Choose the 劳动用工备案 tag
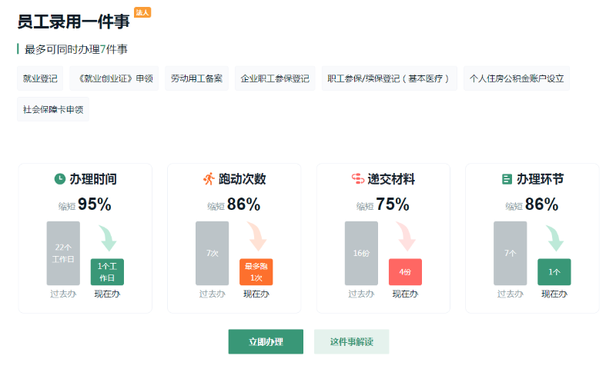616x369 pixels. click(196, 78)
